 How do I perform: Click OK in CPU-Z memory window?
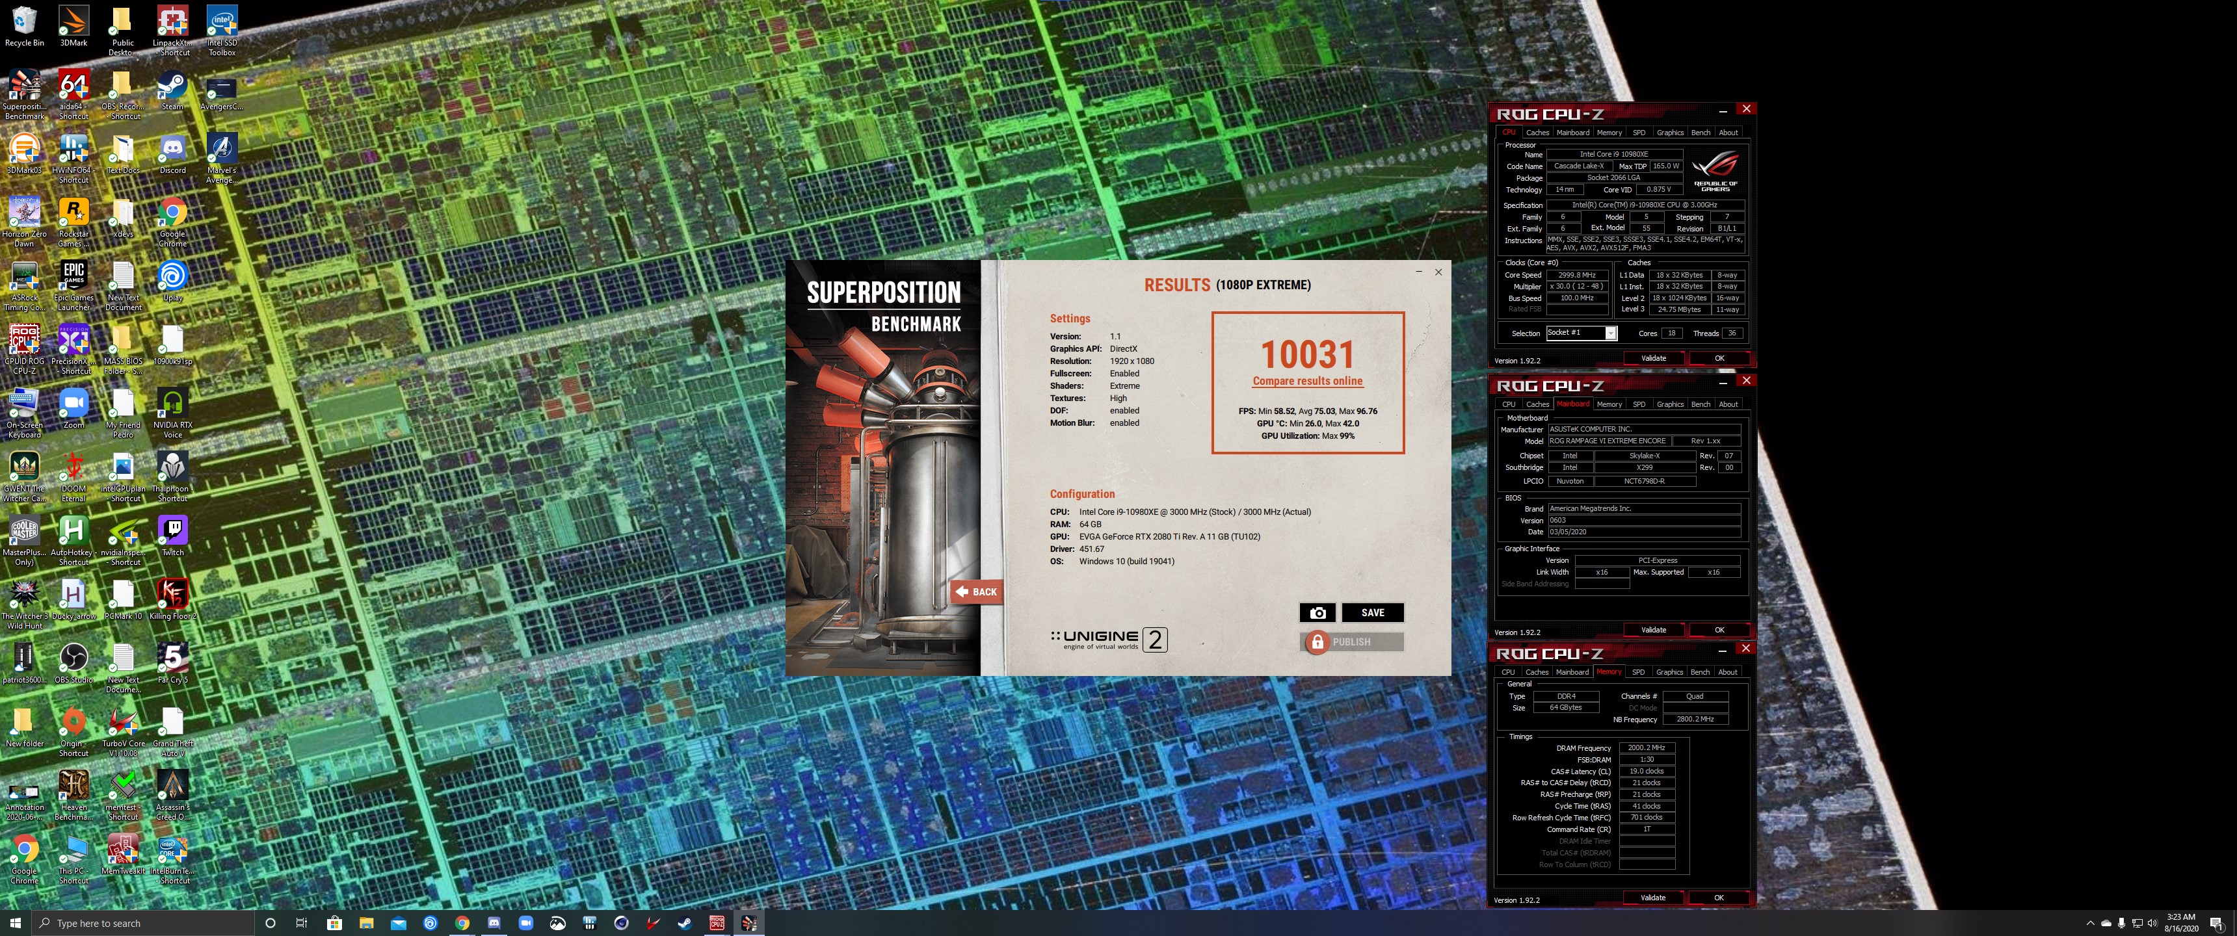pyautogui.click(x=1719, y=898)
